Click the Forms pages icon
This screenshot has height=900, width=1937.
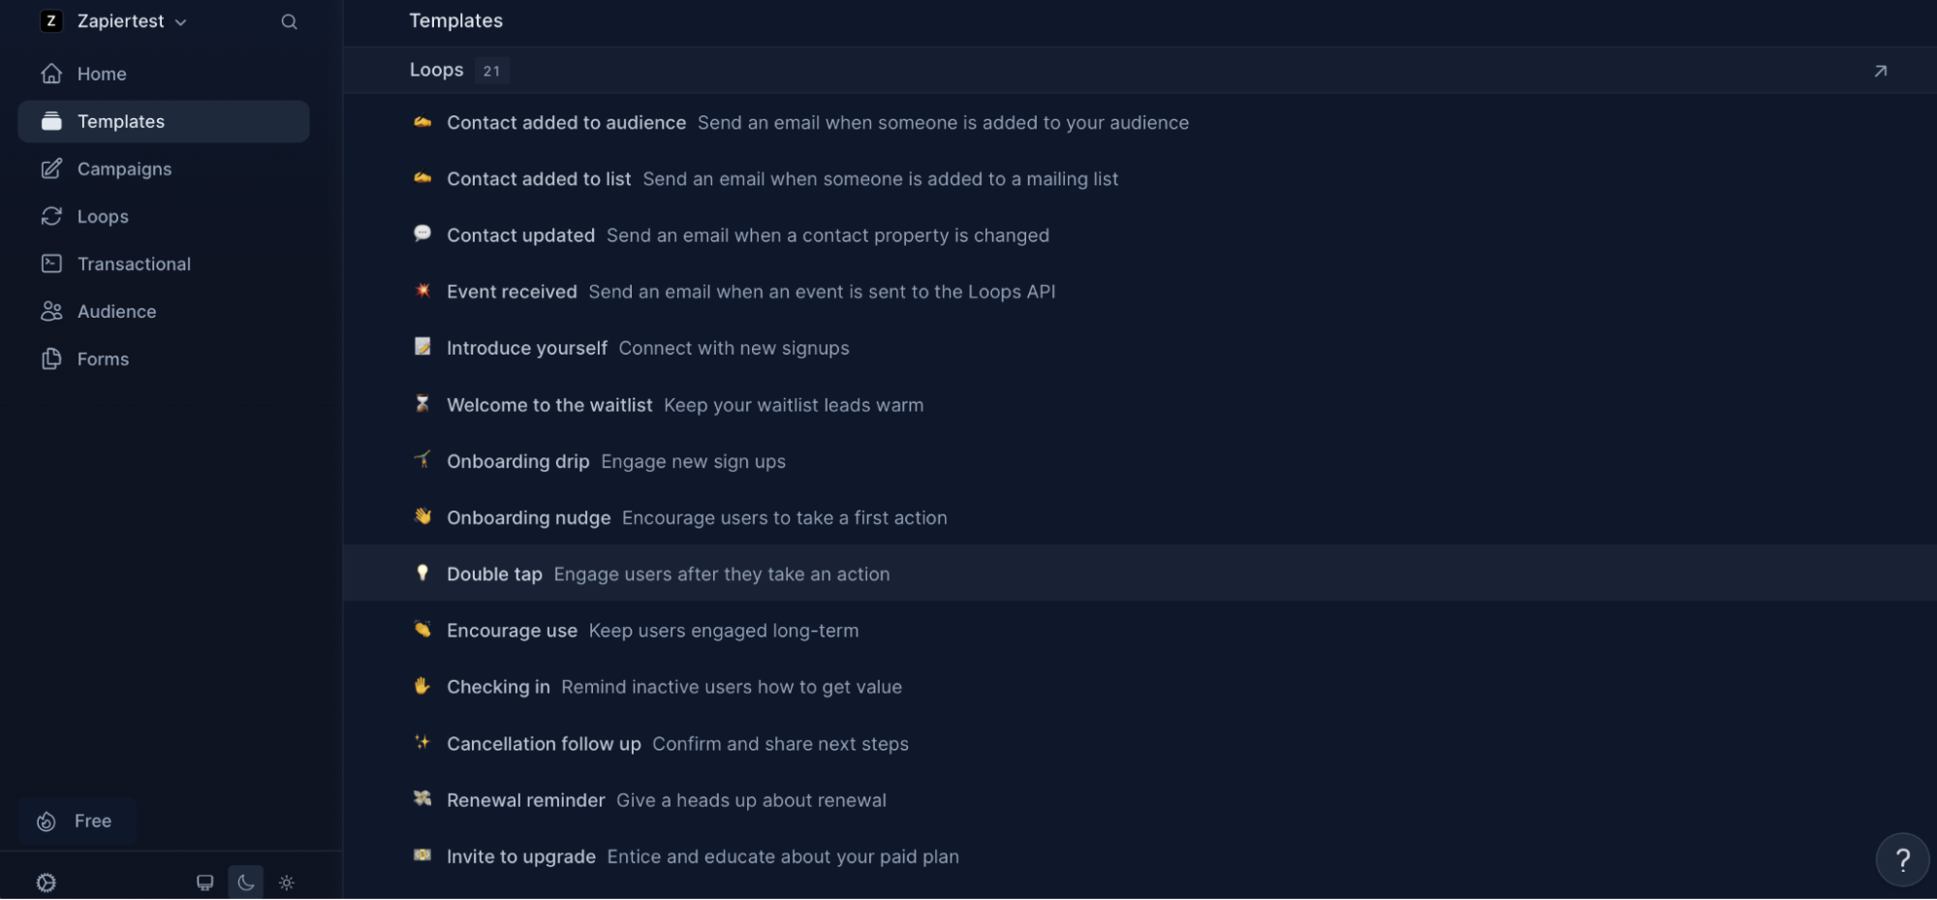point(51,358)
